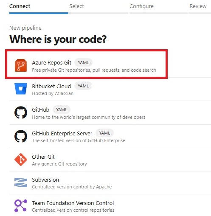Open the Connect step tab
The height and width of the screenshot is (216, 211).
click(20, 6)
